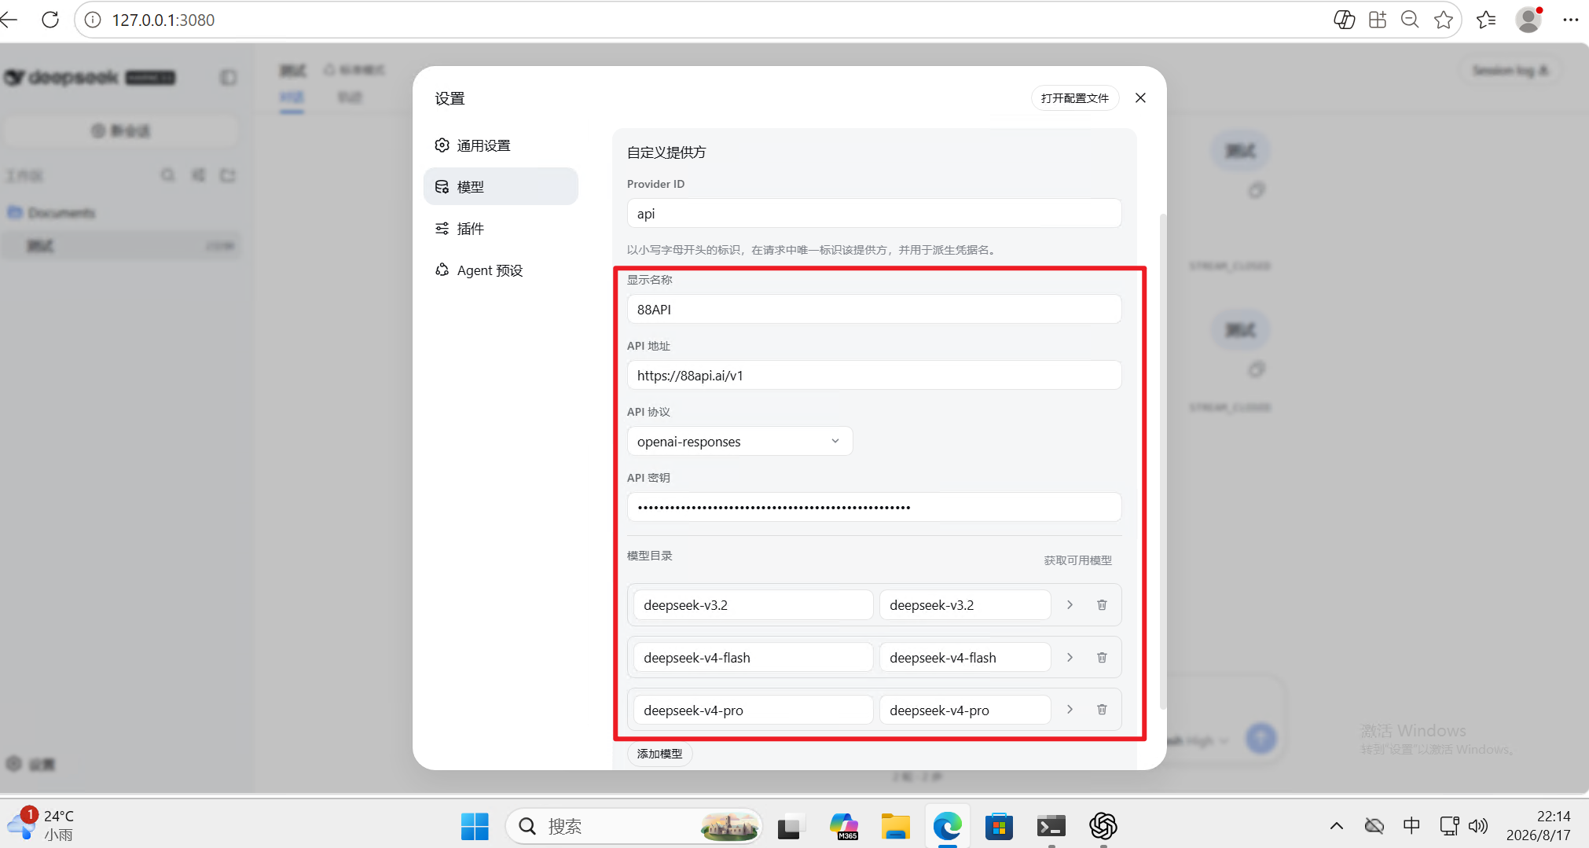Click the 中 input method indicator
The height and width of the screenshot is (848, 1589).
(x=1411, y=825)
